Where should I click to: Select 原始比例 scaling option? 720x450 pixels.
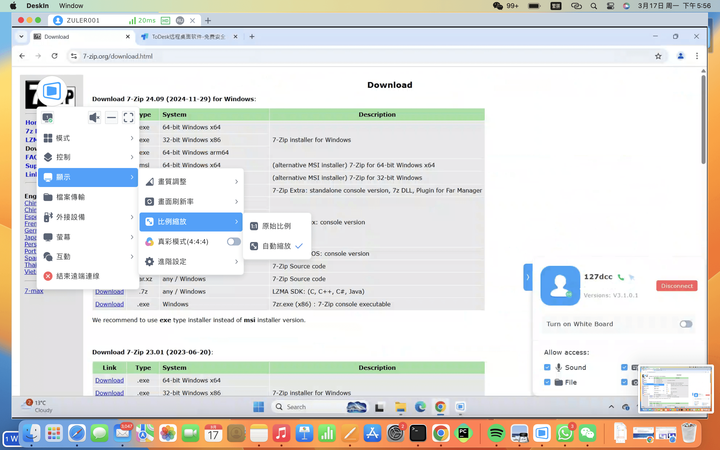coord(277,226)
